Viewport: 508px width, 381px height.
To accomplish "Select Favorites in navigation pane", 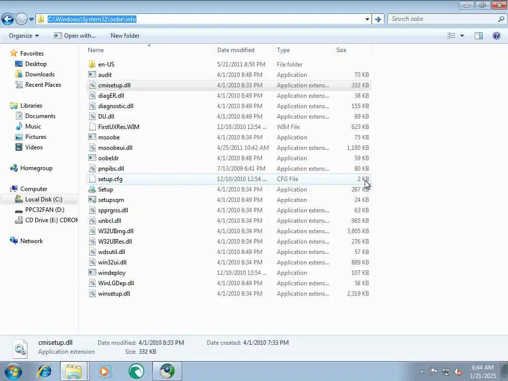I will pyautogui.click(x=32, y=54).
